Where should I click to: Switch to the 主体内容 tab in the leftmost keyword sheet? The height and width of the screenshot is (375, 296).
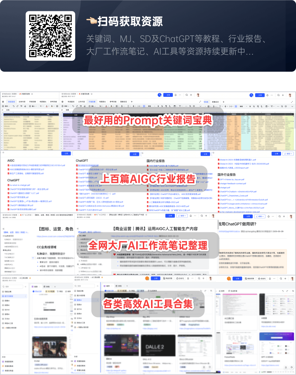[22, 102]
